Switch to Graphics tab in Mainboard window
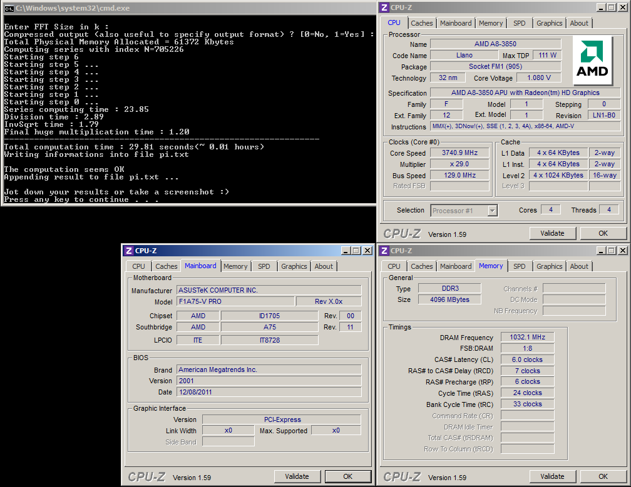The height and width of the screenshot is (487, 631). click(x=294, y=266)
